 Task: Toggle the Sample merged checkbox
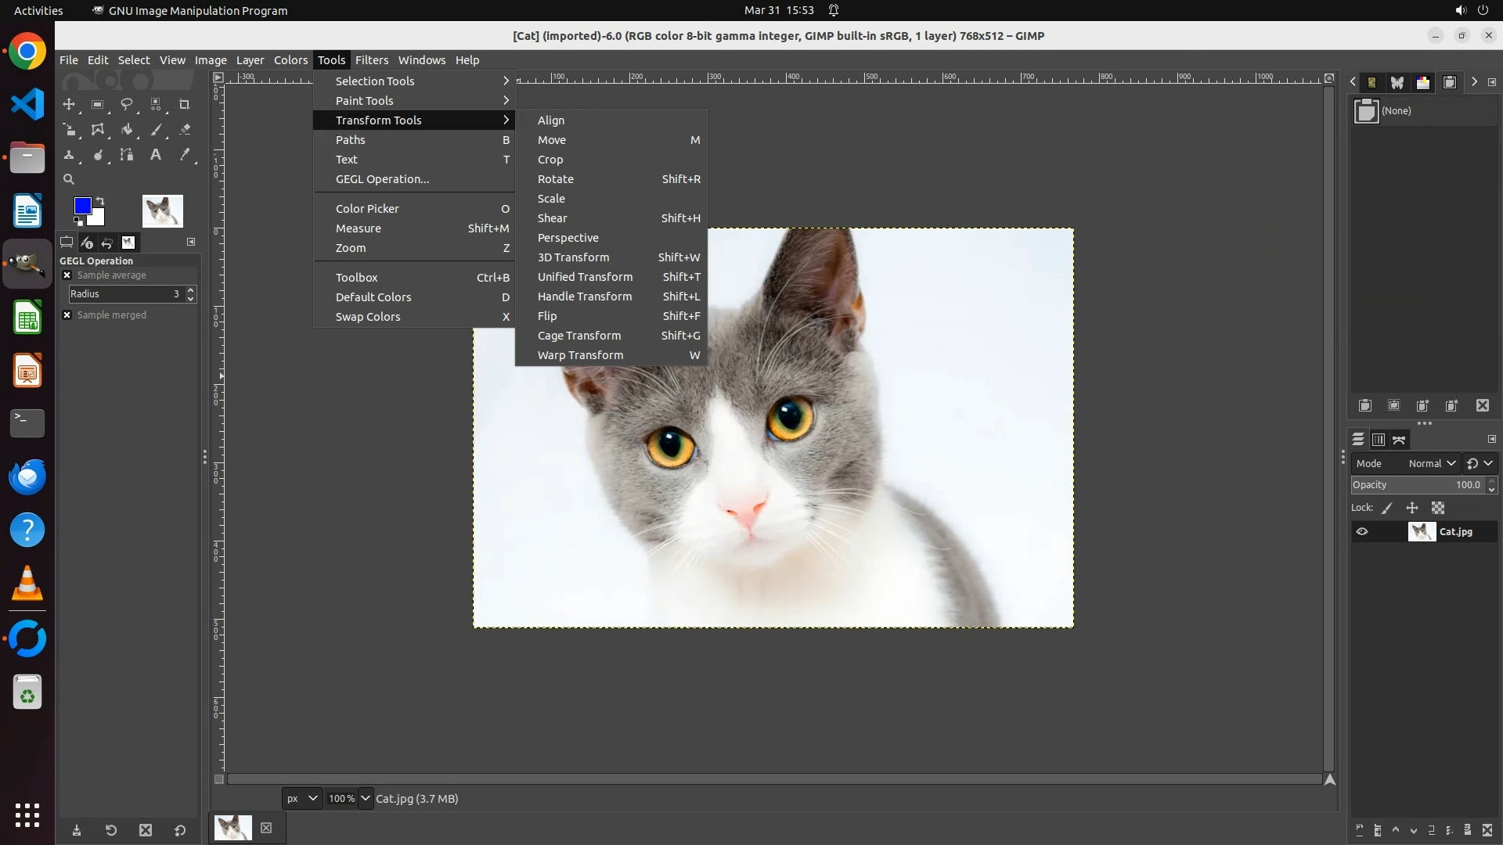(67, 315)
